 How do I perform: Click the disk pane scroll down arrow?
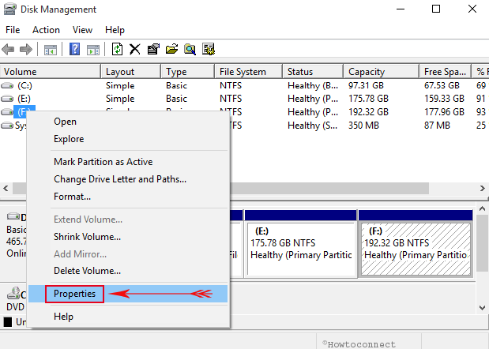click(482, 308)
